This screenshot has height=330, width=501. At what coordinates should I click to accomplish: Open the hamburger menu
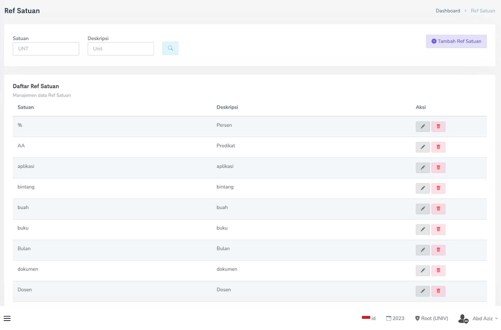[x=7, y=318]
